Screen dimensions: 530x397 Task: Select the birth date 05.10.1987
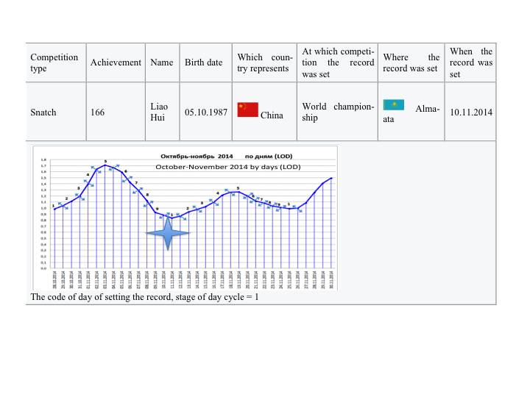pyautogui.click(x=205, y=112)
